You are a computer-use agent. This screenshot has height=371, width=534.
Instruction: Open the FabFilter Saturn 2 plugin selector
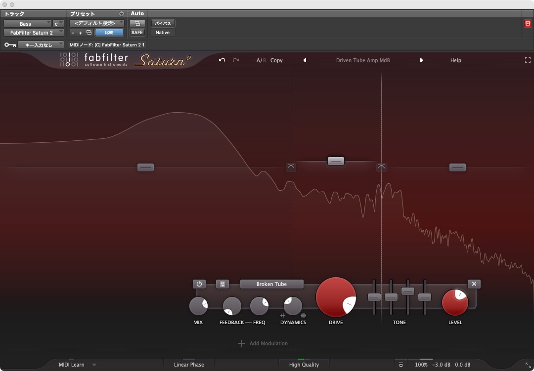point(34,32)
